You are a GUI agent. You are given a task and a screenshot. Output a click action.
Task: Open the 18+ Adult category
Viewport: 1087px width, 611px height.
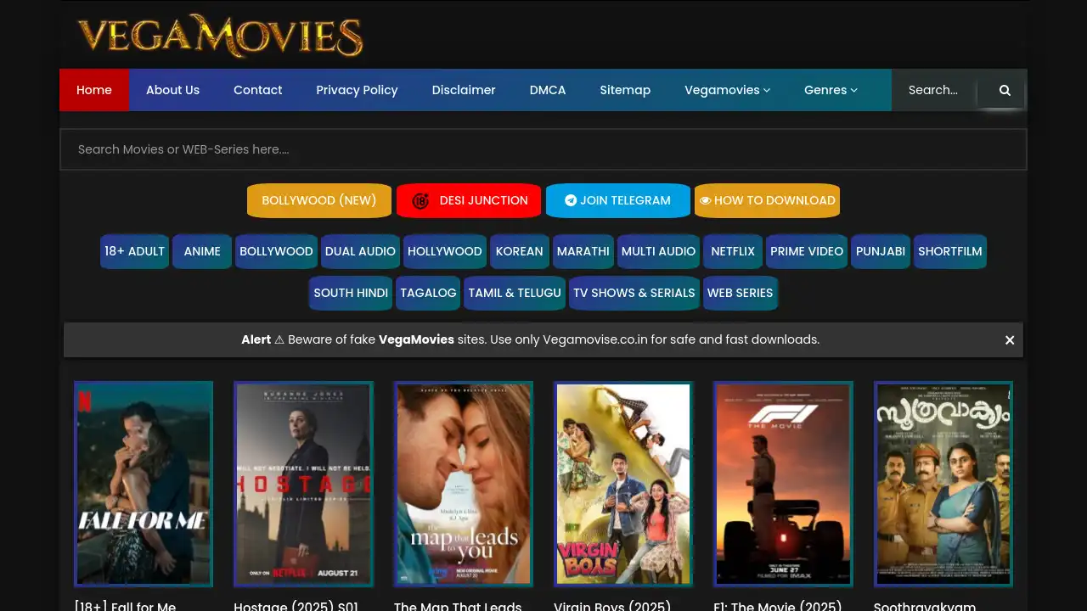[134, 251]
